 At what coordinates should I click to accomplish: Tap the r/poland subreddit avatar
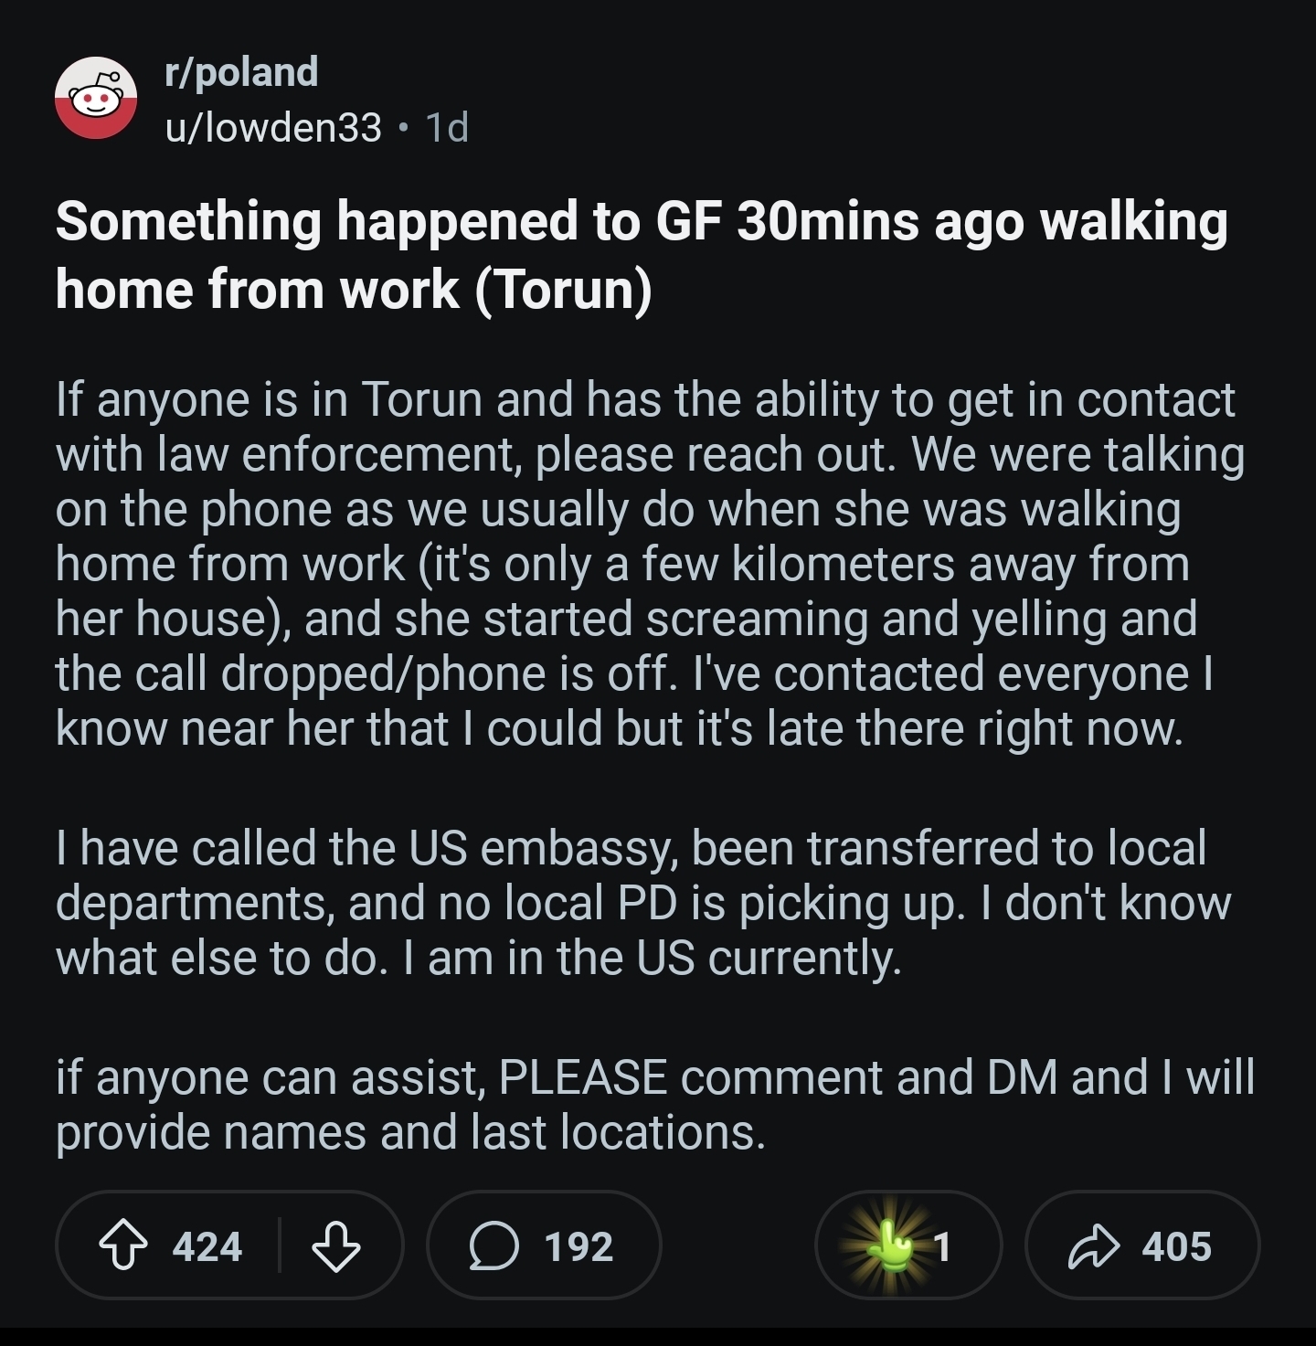tap(96, 98)
